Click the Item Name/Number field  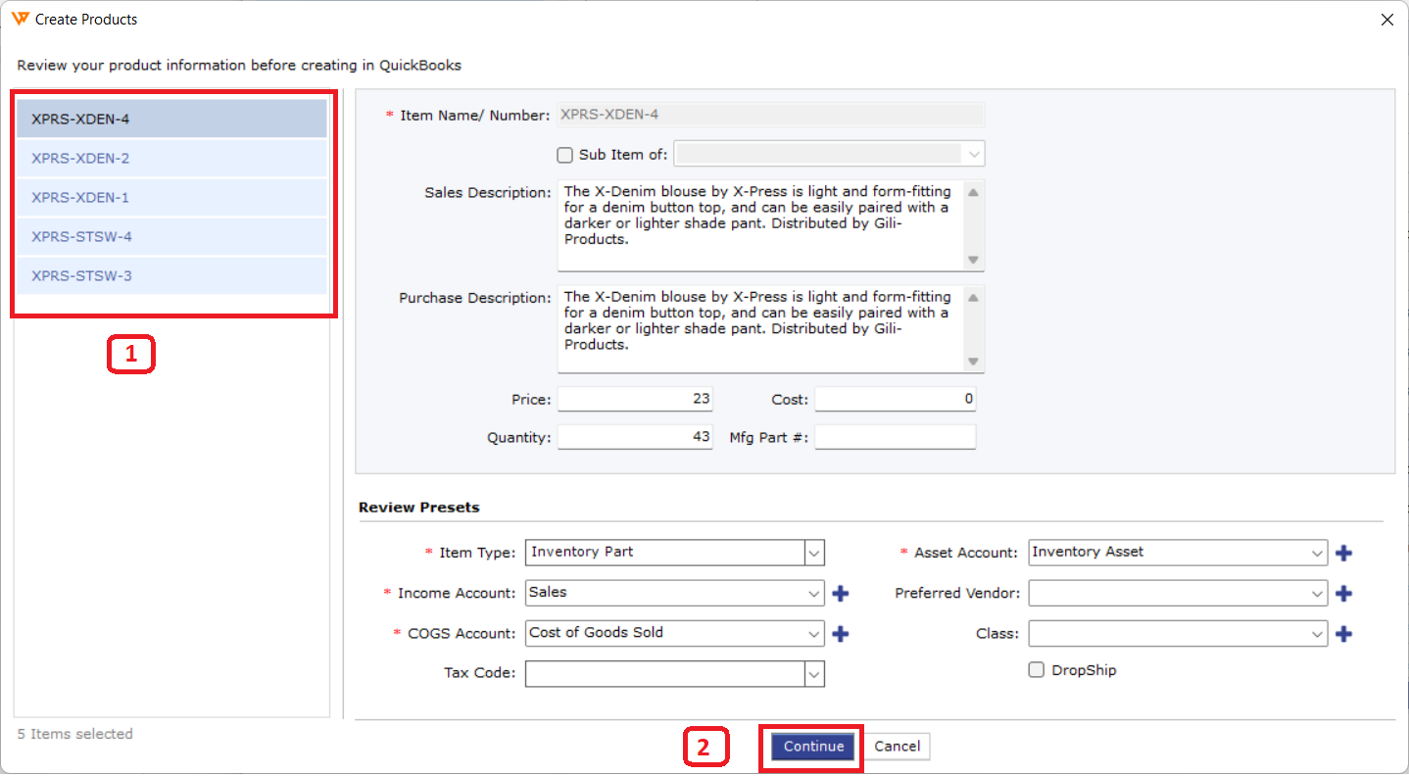[771, 115]
